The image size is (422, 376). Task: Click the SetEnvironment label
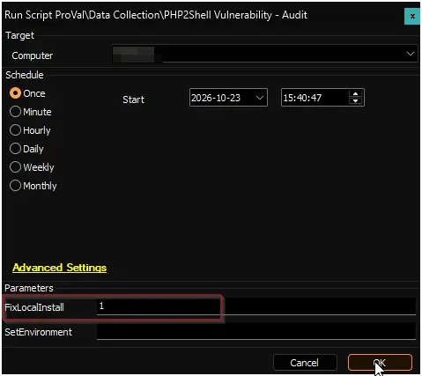[38, 332]
